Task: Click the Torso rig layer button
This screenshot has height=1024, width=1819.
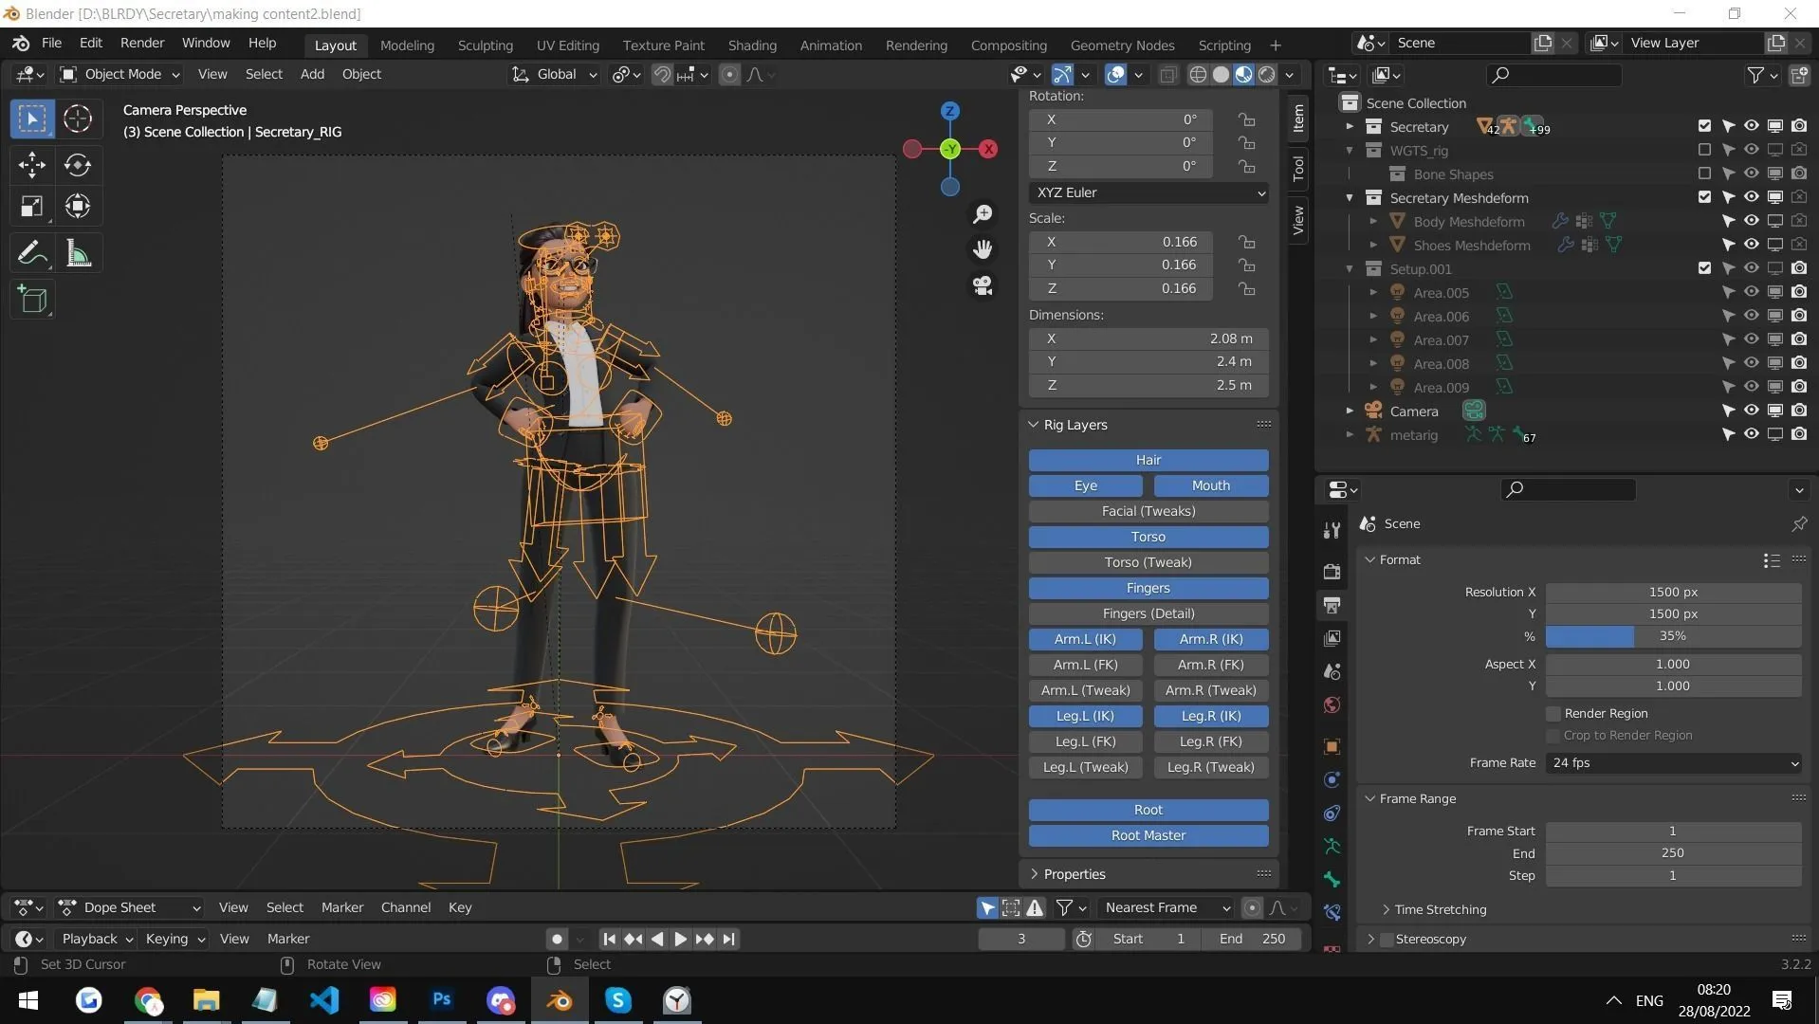Action: [x=1148, y=537]
